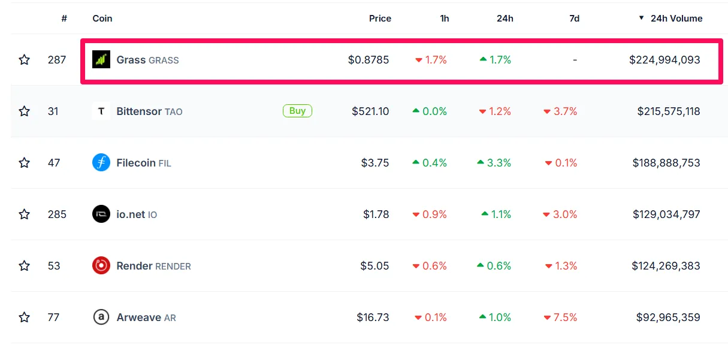This screenshot has width=728, height=348.
Task: Open the Filecoin FIL coin link
Action: [143, 163]
